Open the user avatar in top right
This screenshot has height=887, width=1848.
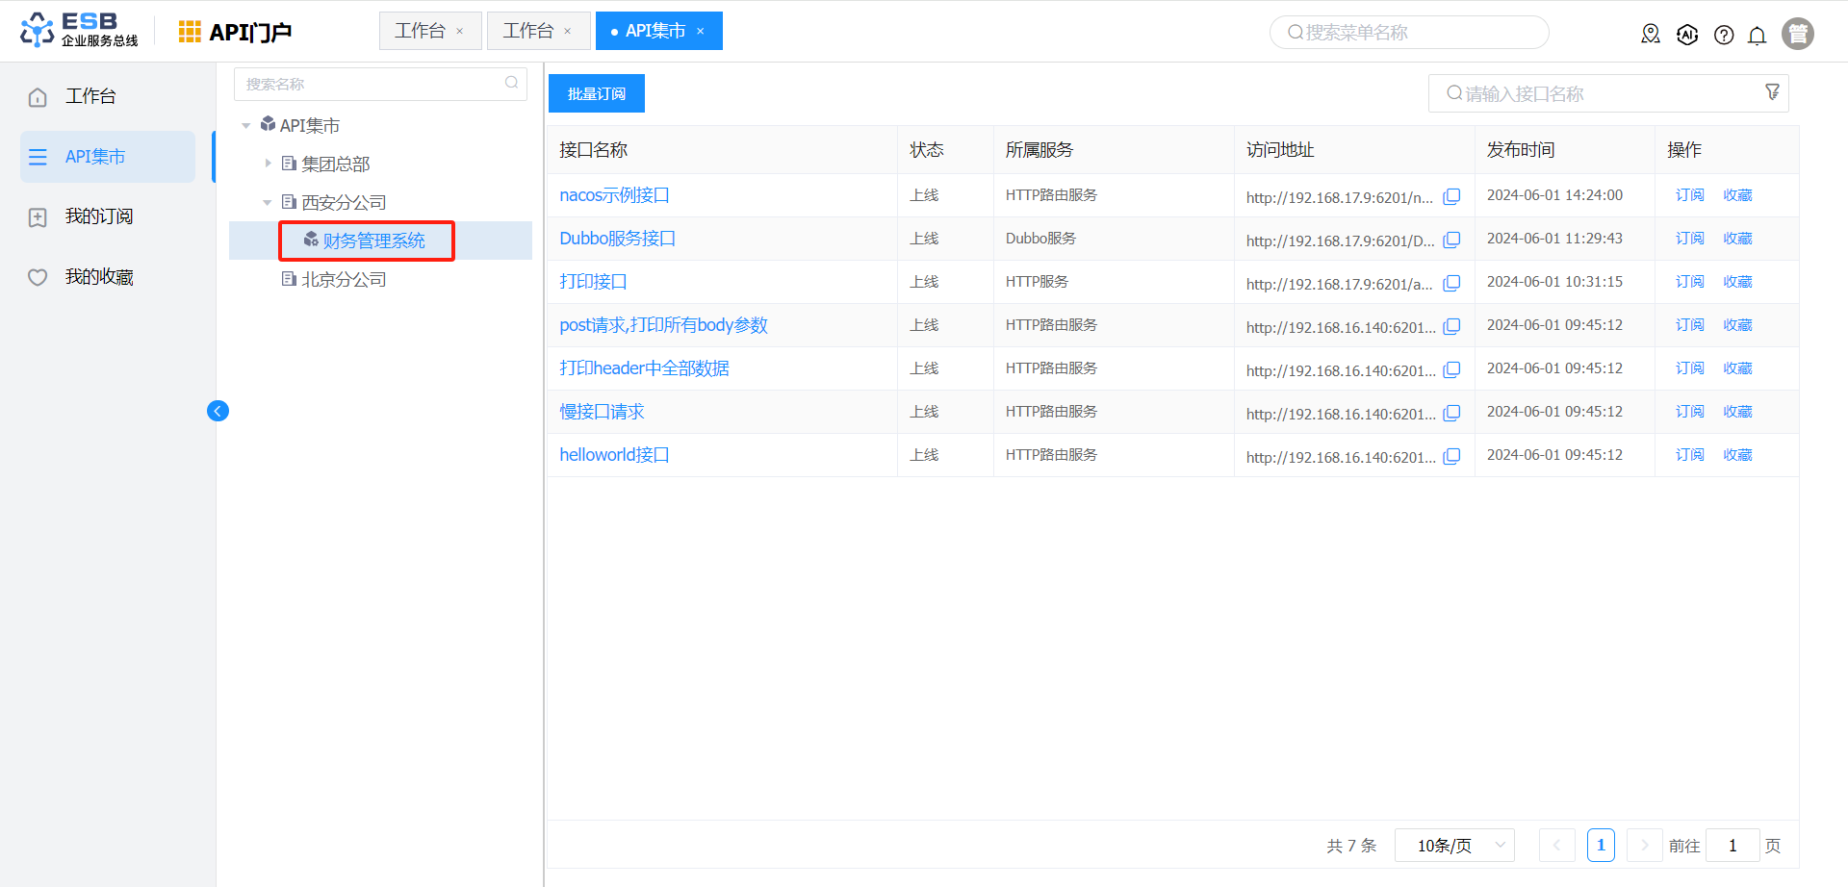coord(1797,34)
